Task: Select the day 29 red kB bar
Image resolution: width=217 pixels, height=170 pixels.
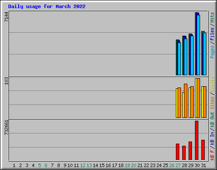Action: 190,150
